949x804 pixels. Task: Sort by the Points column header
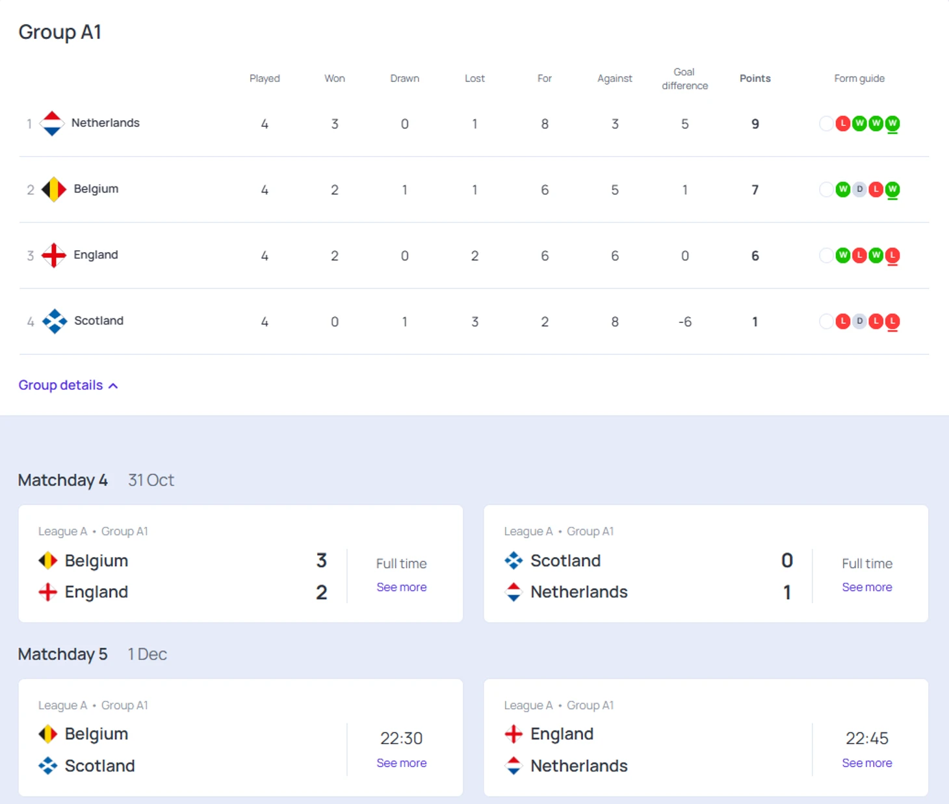tap(755, 79)
